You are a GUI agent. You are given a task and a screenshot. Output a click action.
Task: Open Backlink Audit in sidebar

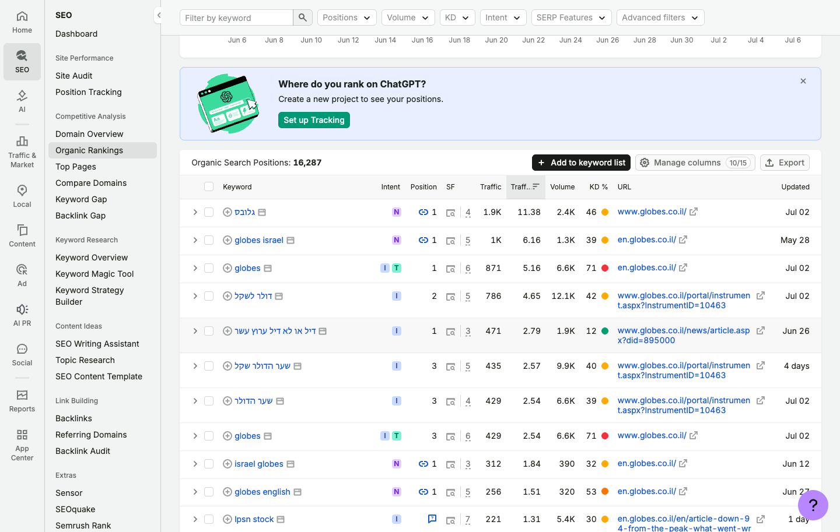click(x=83, y=451)
